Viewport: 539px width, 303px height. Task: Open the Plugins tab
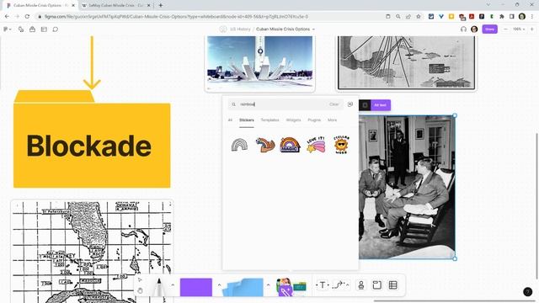(x=314, y=120)
